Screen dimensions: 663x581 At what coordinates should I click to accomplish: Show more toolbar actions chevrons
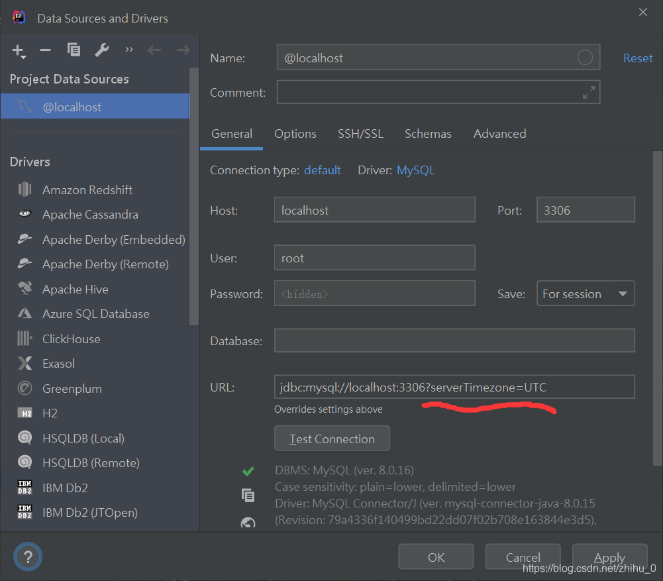[129, 50]
